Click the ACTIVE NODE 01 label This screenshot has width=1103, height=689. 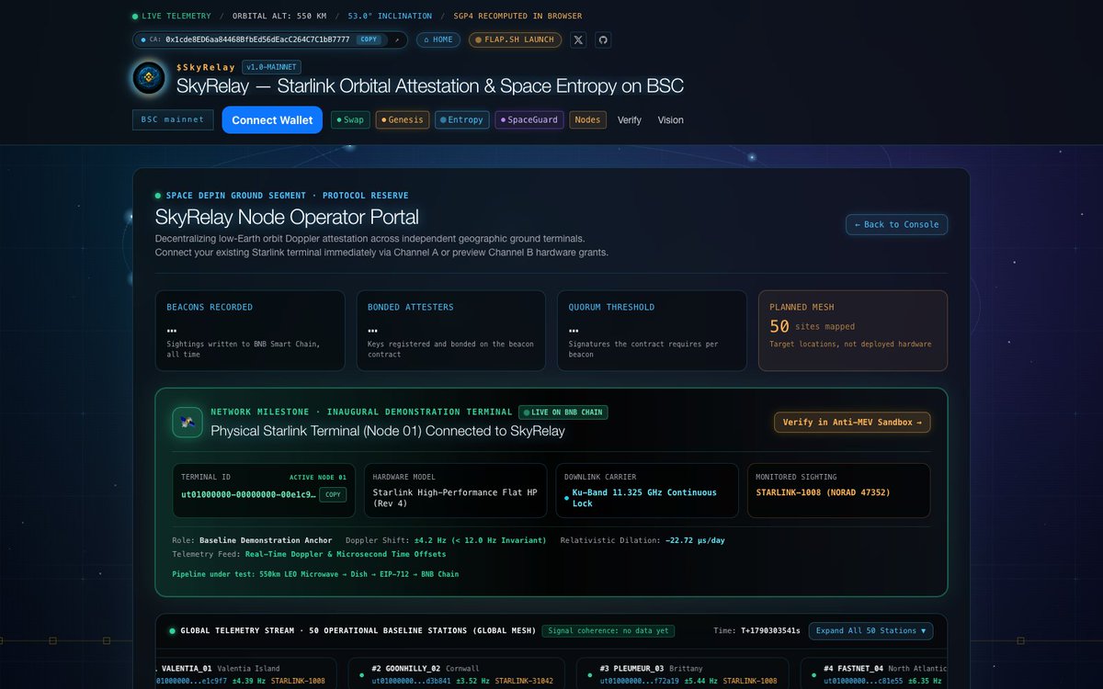(x=318, y=477)
